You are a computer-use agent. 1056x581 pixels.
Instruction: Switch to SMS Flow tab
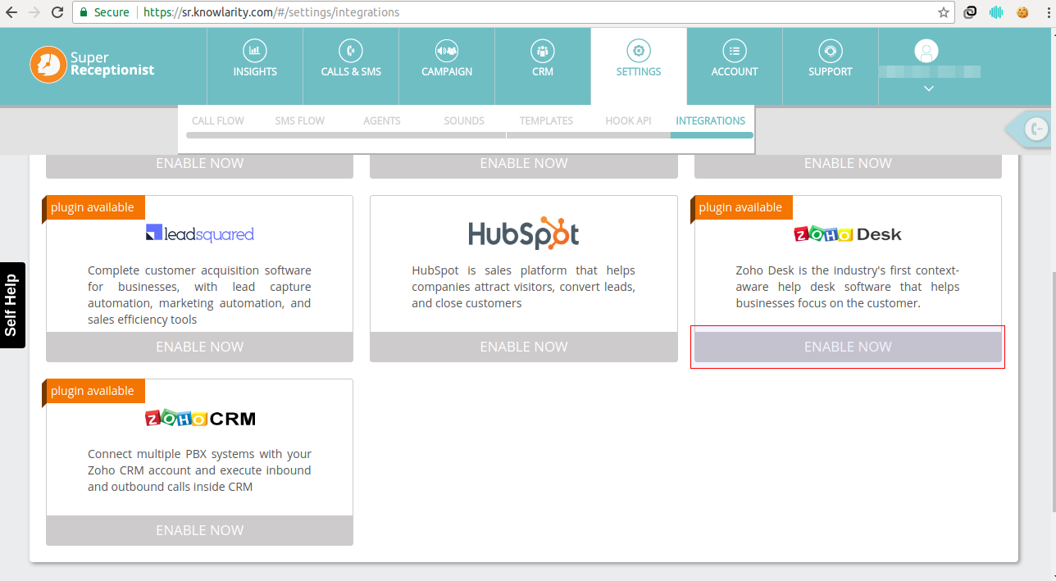300,120
